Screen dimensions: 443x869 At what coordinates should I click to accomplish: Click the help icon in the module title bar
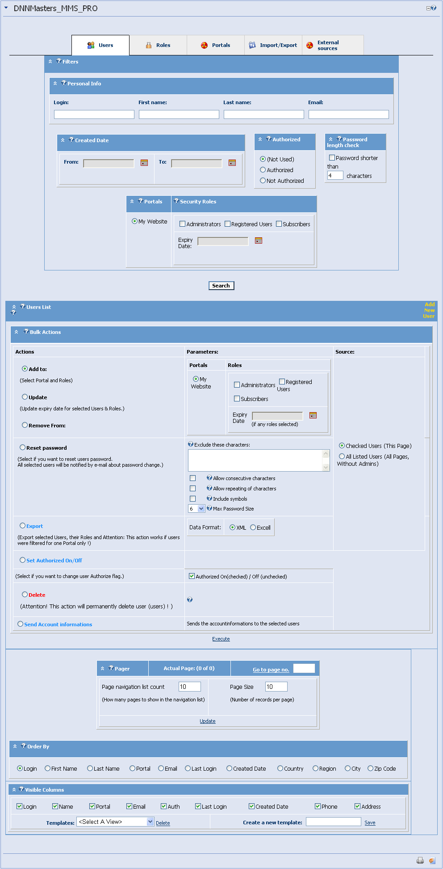[x=434, y=8]
